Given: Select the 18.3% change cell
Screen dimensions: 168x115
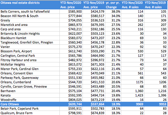Looking at the screenshot, I should [x=113, y=113].
